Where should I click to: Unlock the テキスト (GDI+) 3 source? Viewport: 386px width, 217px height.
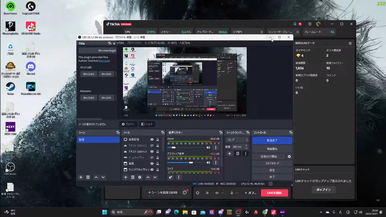tap(158, 151)
